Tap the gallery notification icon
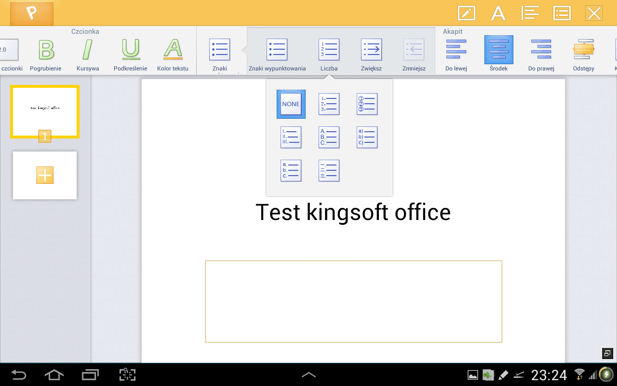Image resolution: width=617 pixels, height=386 pixels. 473,374
